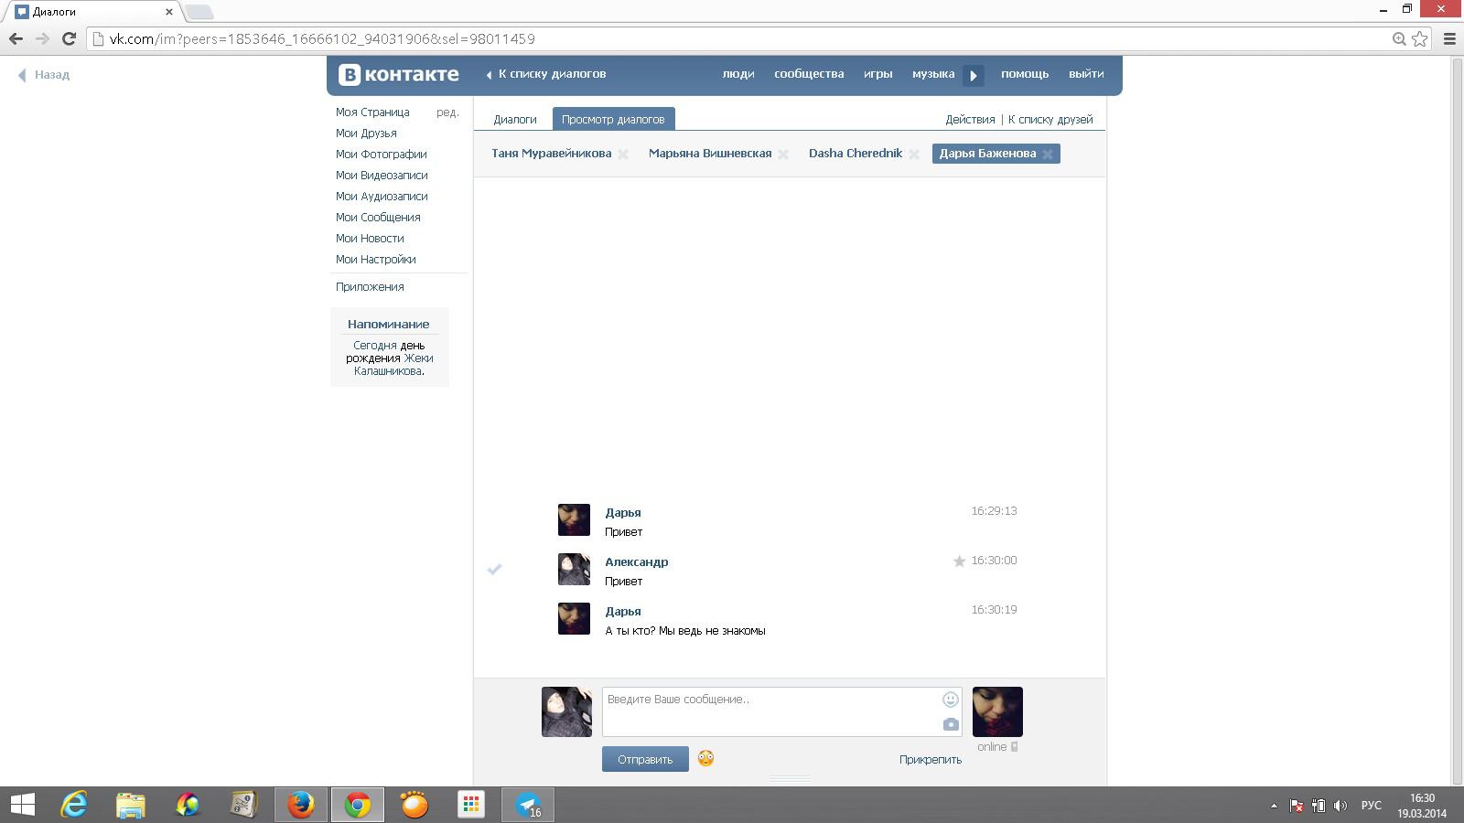This screenshot has width=1464, height=823.
Task: Close Дарья Баженова dialog tab
Action: tap(1048, 155)
